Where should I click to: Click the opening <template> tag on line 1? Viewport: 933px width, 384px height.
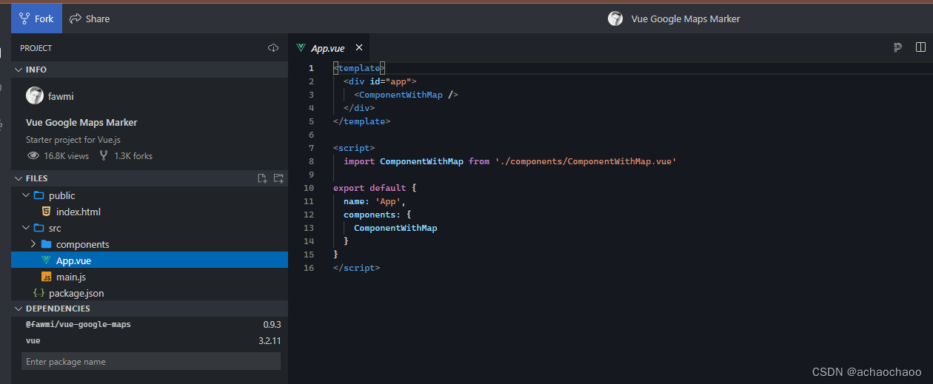(359, 68)
